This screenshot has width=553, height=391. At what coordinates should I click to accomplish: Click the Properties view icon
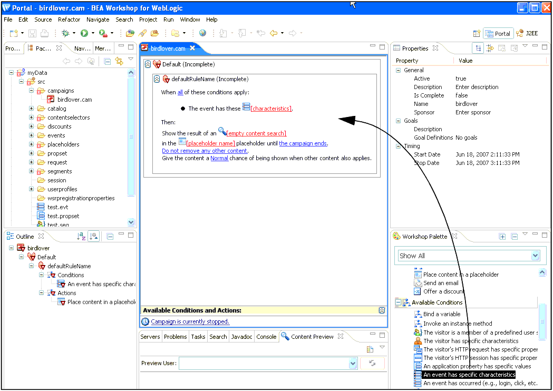click(x=397, y=48)
